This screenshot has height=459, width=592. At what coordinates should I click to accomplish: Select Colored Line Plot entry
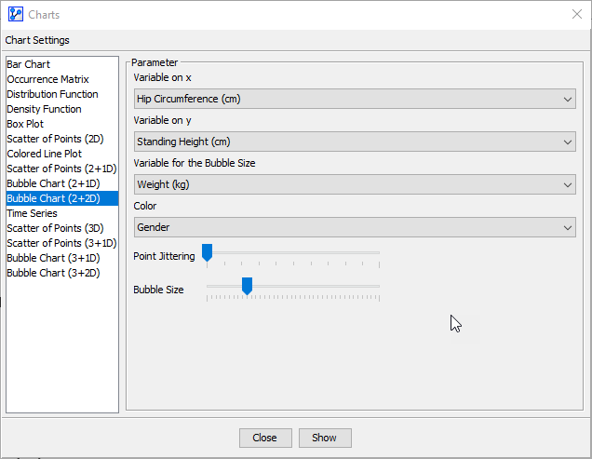click(x=44, y=154)
